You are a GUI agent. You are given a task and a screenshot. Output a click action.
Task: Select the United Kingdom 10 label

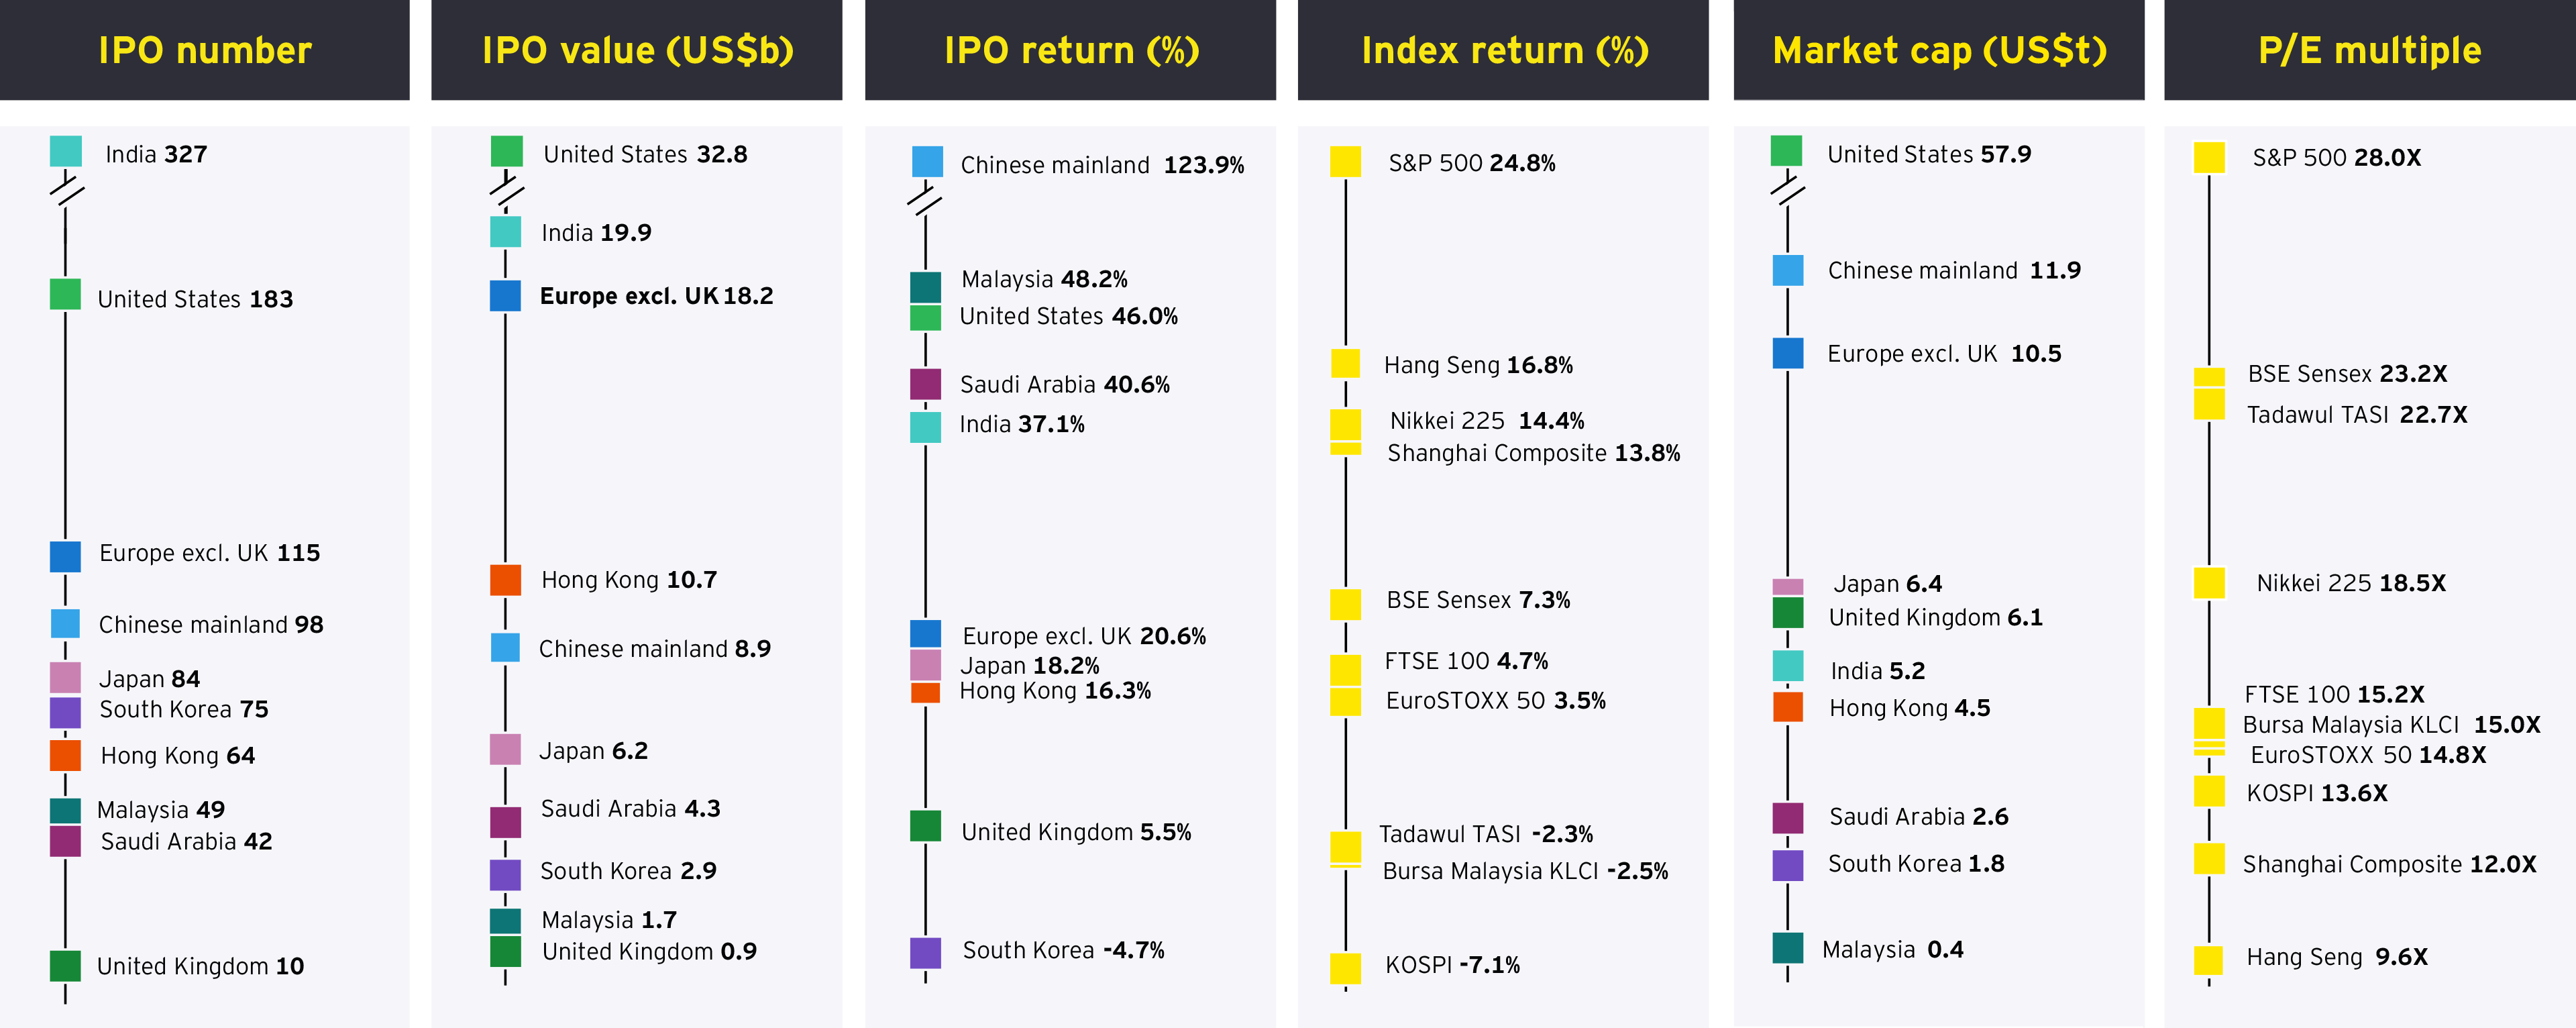[x=200, y=966]
